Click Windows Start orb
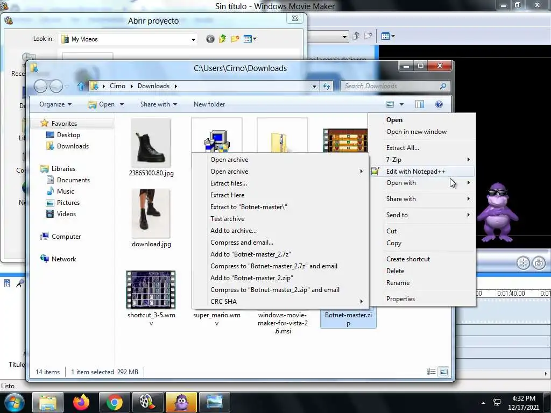This screenshot has width=551, height=413. click(14, 402)
